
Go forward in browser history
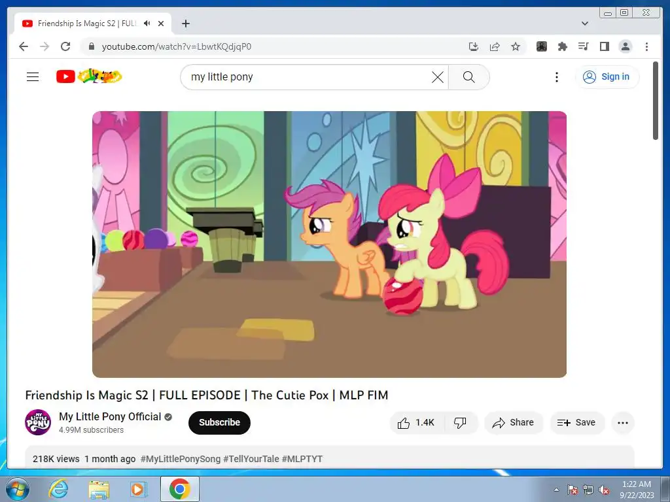(44, 46)
